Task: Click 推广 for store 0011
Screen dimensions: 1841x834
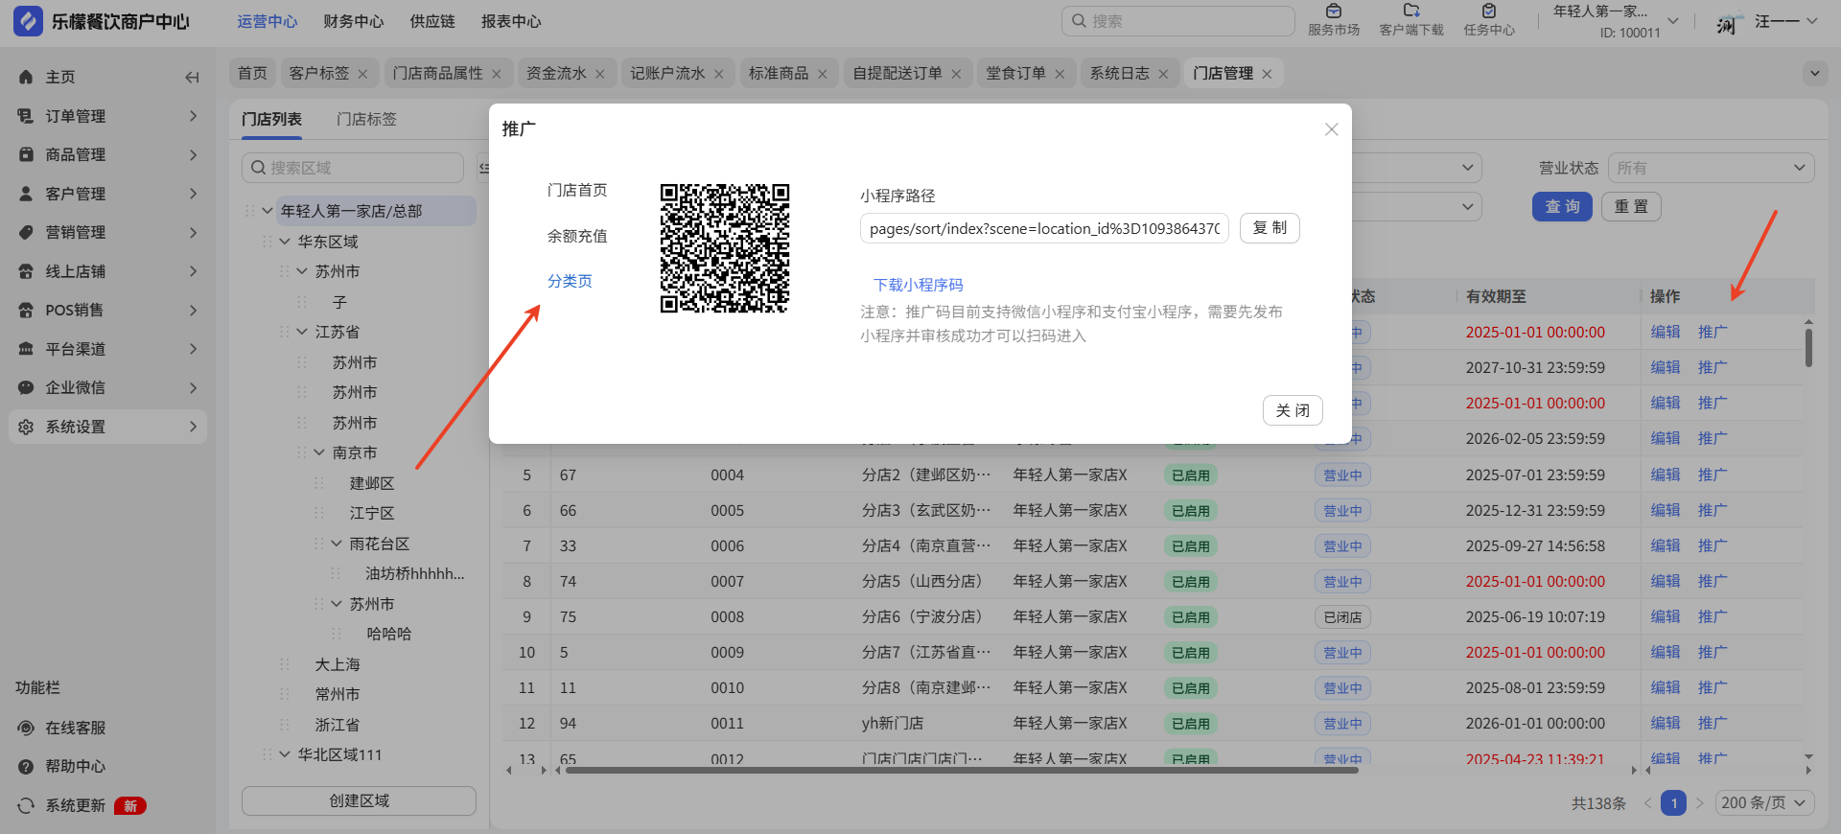Action: 1713,723
